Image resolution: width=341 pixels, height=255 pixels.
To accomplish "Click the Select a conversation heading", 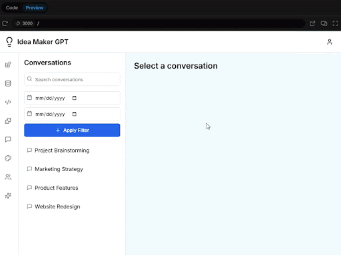I will tap(176, 66).
